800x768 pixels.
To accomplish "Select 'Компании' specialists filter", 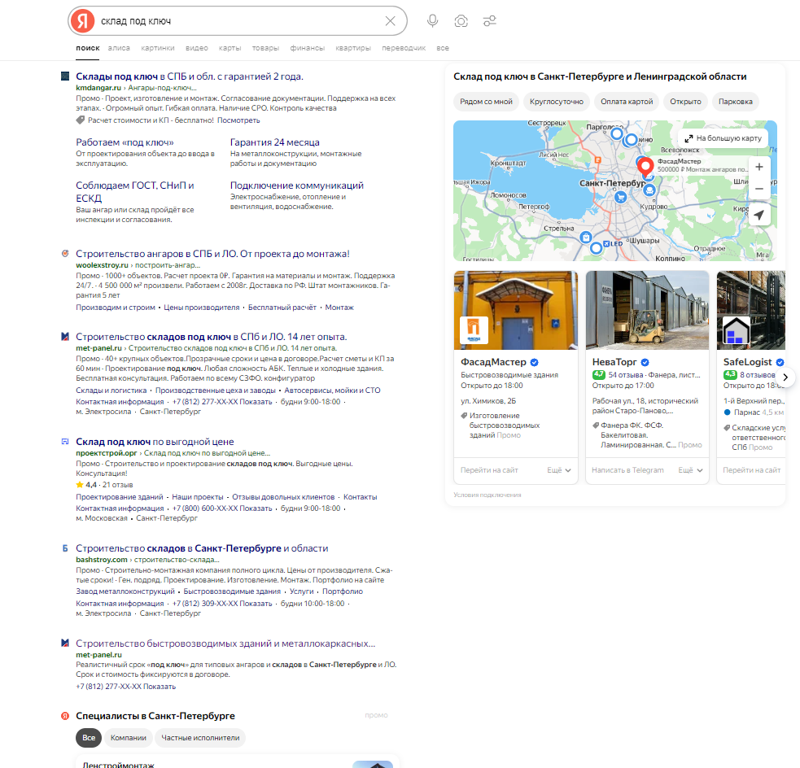I will coord(128,738).
